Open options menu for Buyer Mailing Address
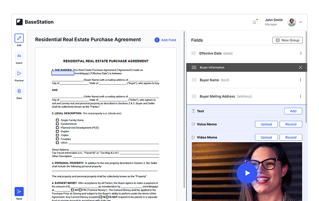This screenshot has height=201, width=319. coord(300,97)
